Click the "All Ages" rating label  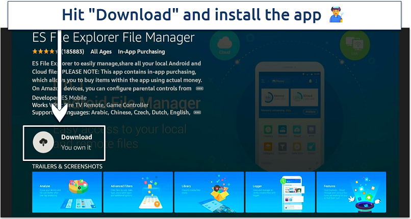coord(101,52)
